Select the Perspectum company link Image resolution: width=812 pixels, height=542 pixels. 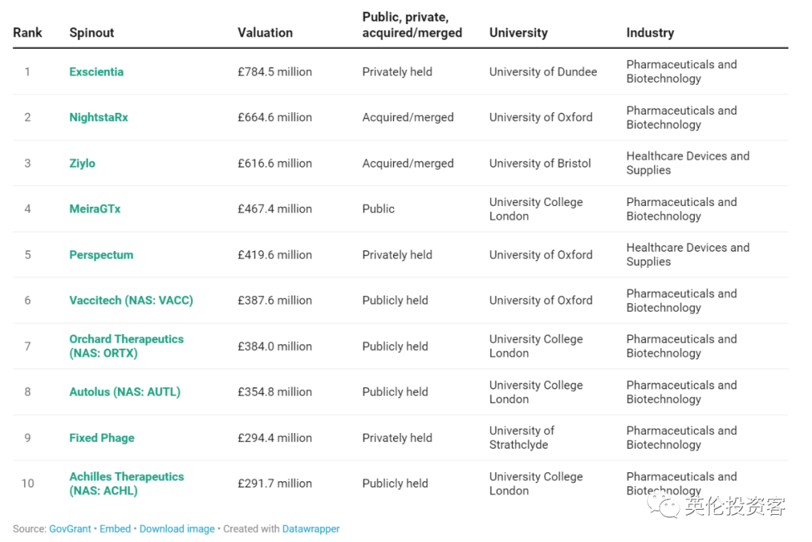click(101, 255)
